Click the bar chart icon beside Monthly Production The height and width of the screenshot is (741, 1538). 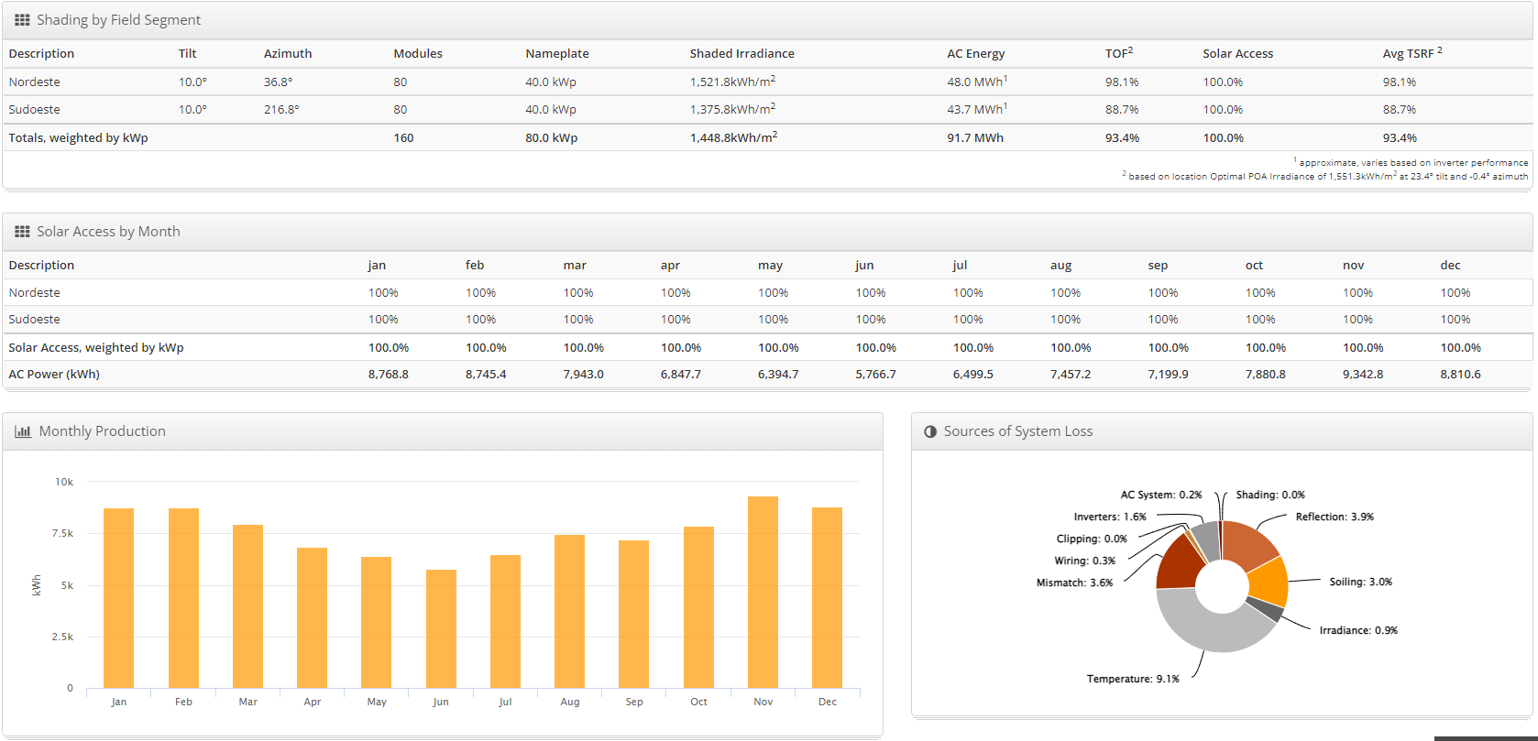23,431
